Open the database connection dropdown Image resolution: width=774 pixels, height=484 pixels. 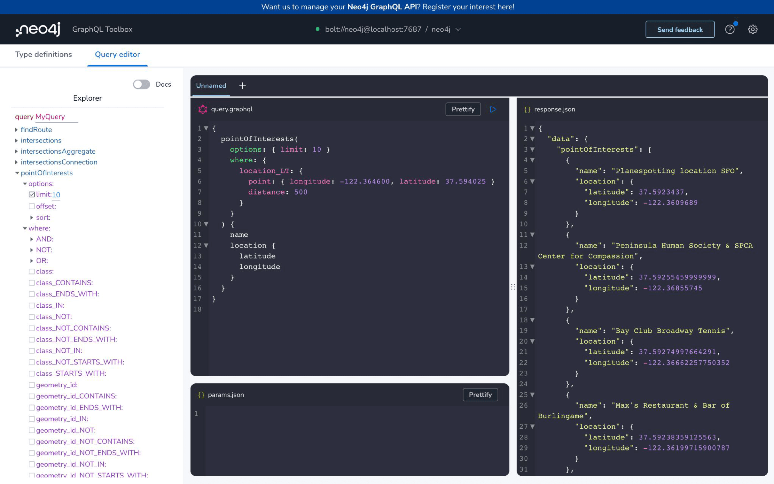click(x=458, y=29)
